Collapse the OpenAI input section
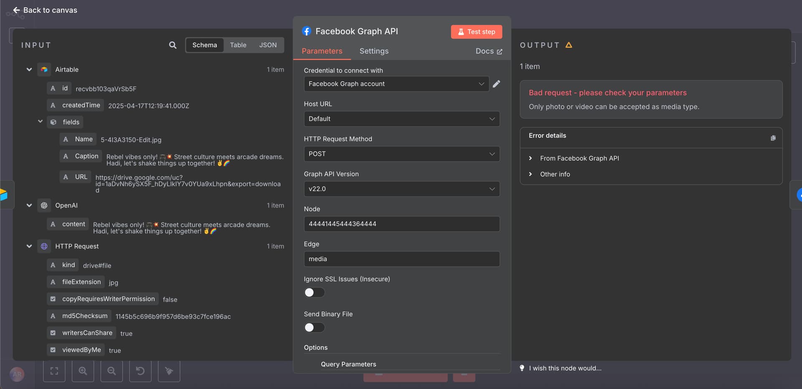 (29, 206)
